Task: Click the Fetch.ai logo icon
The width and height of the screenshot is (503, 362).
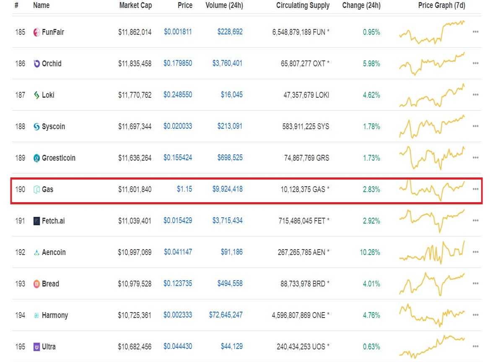Action: pos(36,221)
